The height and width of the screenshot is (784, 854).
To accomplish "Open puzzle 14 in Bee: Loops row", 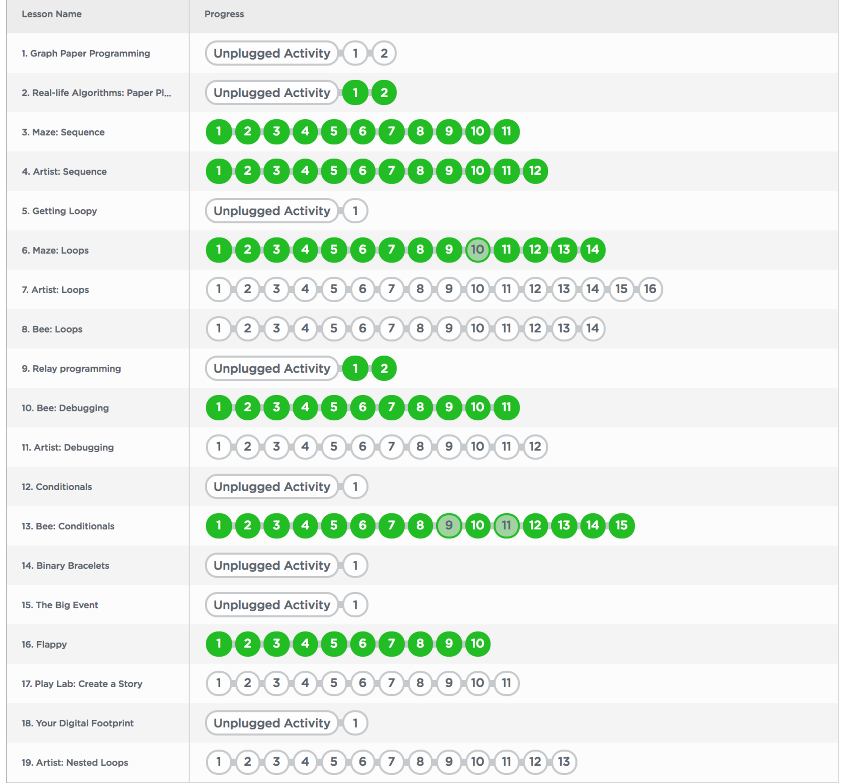I will pyautogui.click(x=593, y=328).
